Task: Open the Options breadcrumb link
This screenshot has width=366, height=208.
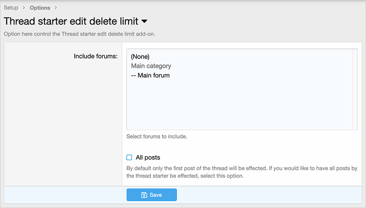Action: click(40, 8)
